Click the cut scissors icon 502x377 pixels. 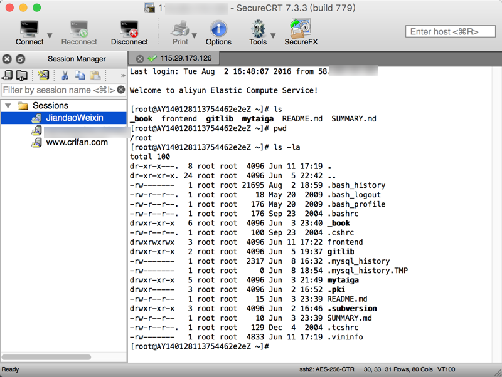tap(65, 75)
